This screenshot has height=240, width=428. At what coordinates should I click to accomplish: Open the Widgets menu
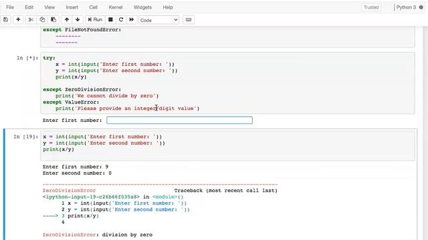click(x=142, y=7)
